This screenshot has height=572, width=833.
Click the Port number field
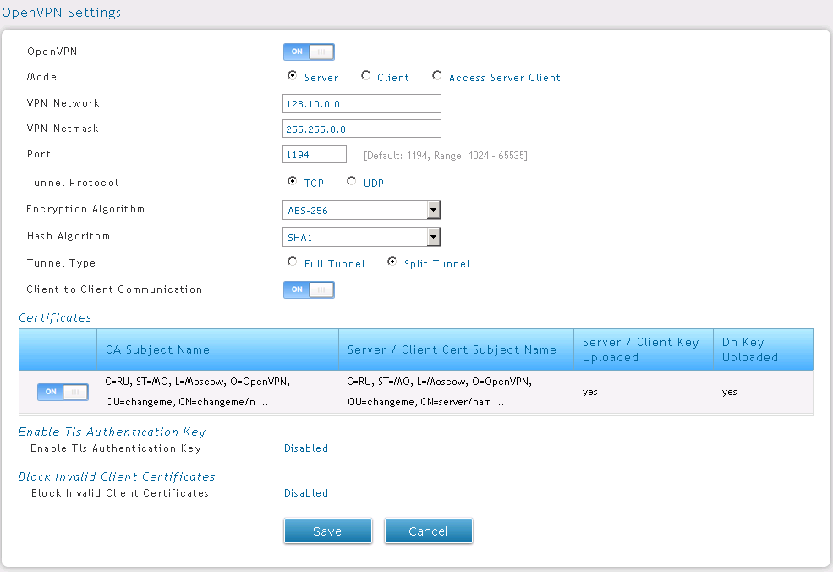[315, 154]
